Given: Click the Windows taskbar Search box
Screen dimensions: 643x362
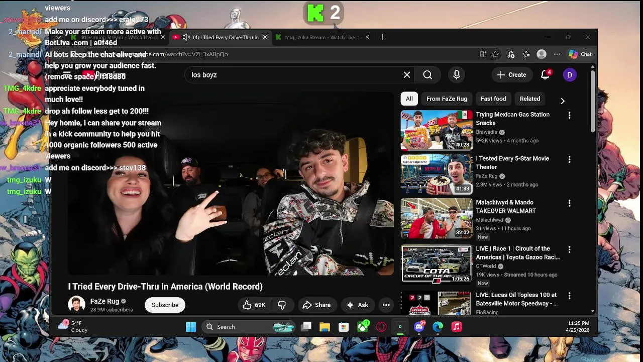Looking at the screenshot, I should (250, 327).
